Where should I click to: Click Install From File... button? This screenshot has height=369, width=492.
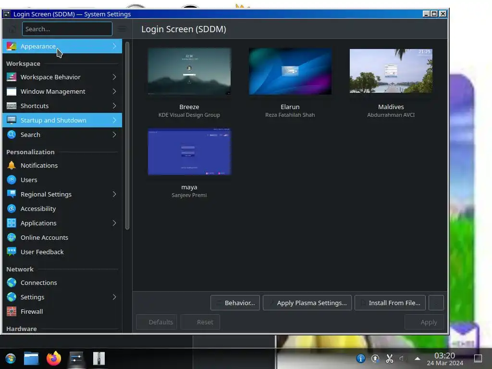(x=390, y=303)
